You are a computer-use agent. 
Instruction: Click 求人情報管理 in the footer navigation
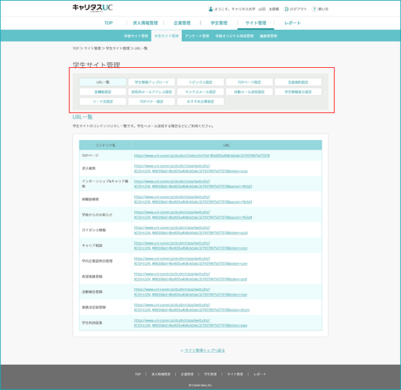click(161, 374)
